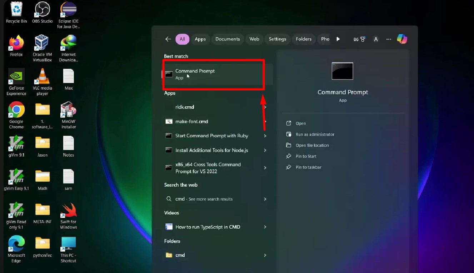
Task: Open the three-dot more options menu
Action: point(389,39)
